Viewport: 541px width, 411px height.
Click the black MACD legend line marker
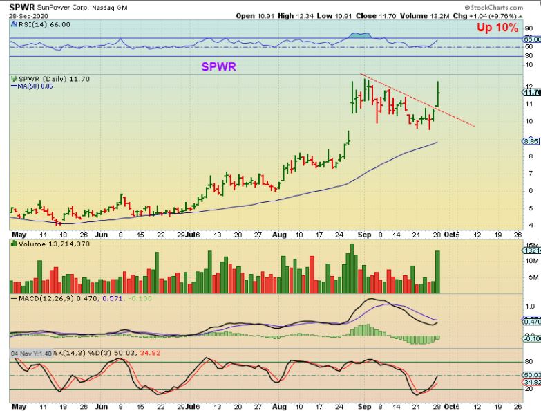click(14, 298)
